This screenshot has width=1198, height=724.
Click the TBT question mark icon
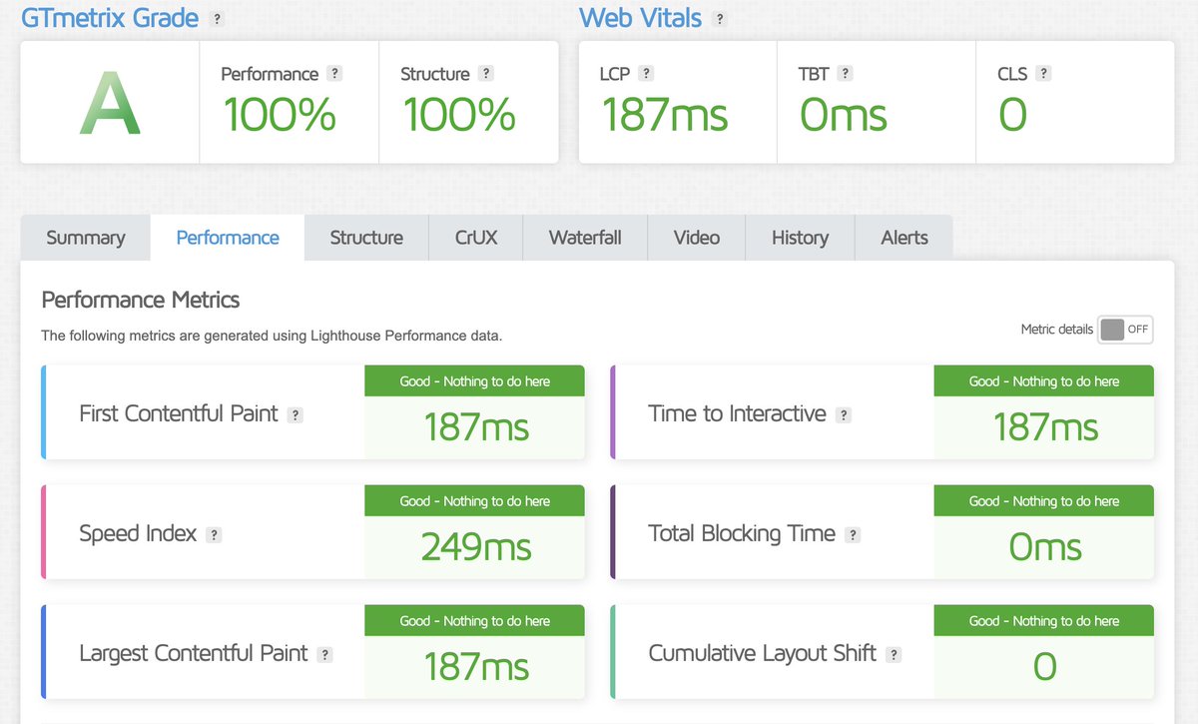click(845, 74)
